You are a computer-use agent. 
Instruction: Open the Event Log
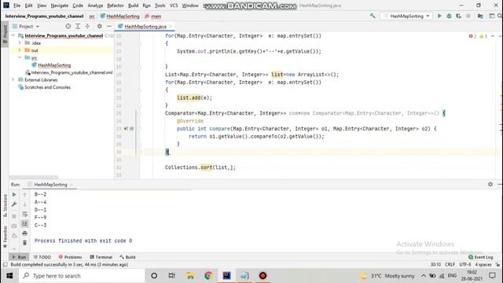point(480,257)
